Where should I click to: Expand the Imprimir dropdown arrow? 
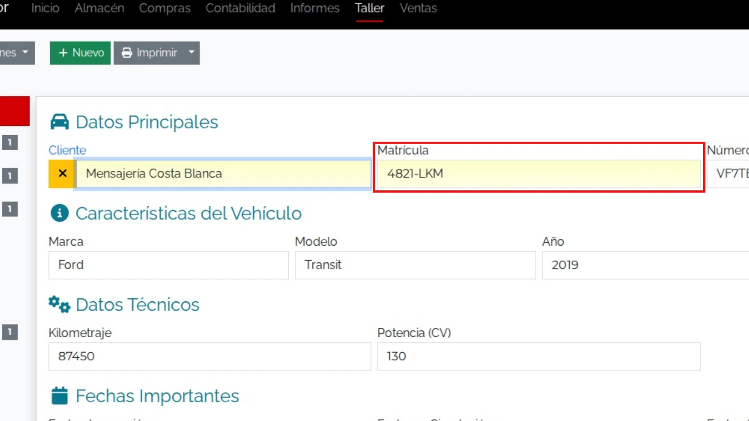(191, 53)
